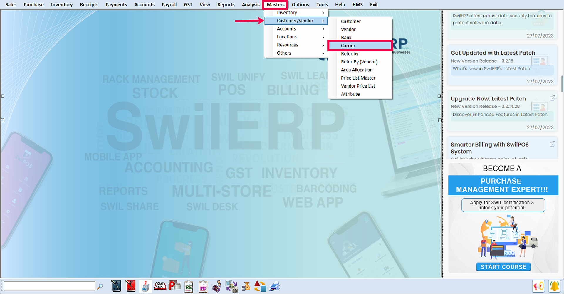Focus the search input field at bottom left

pyautogui.click(x=49, y=286)
